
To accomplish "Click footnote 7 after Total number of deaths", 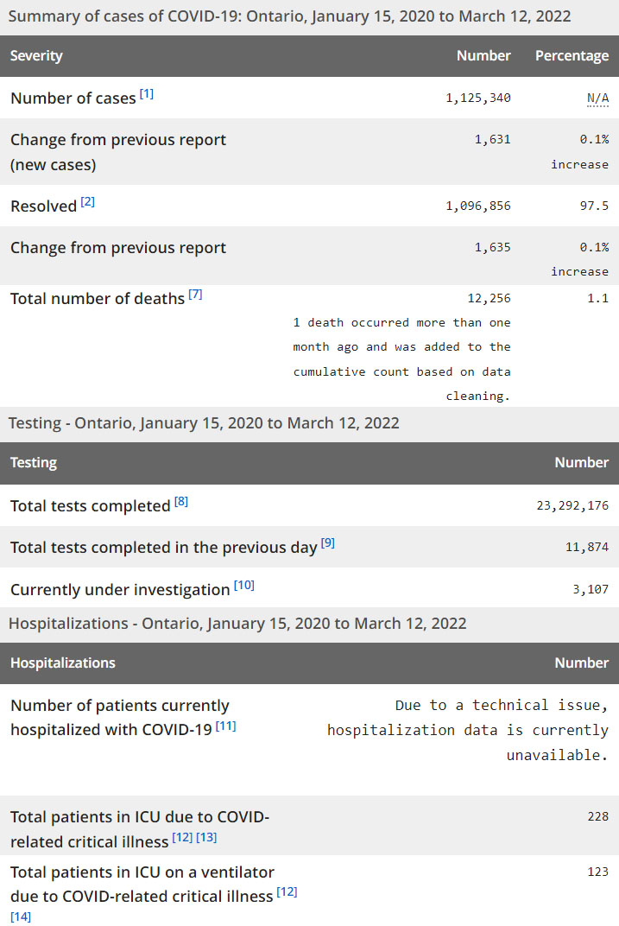I will click(x=195, y=294).
